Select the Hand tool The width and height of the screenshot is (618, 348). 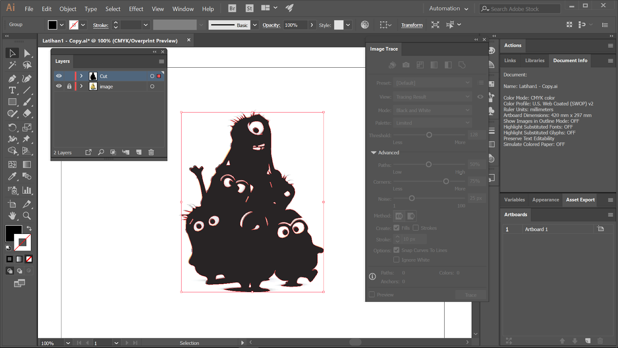12,216
